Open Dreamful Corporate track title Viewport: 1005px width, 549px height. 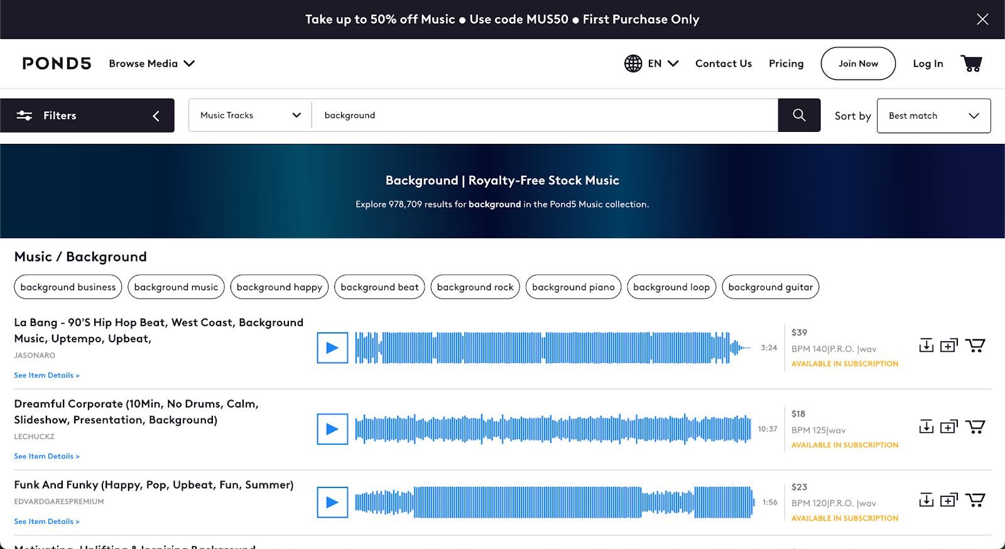tap(136, 411)
